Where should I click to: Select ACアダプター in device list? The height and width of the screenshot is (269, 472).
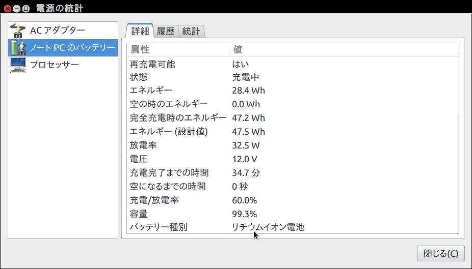pyautogui.click(x=63, y=31)
